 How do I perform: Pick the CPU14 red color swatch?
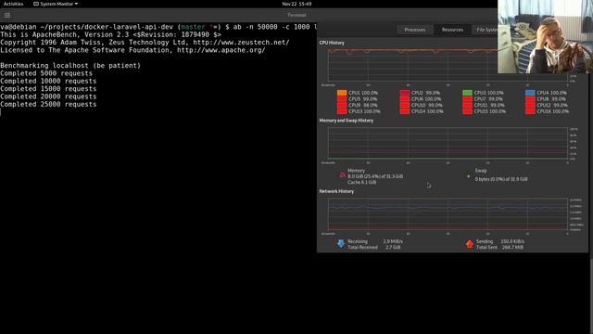click(x=405, y=111)
